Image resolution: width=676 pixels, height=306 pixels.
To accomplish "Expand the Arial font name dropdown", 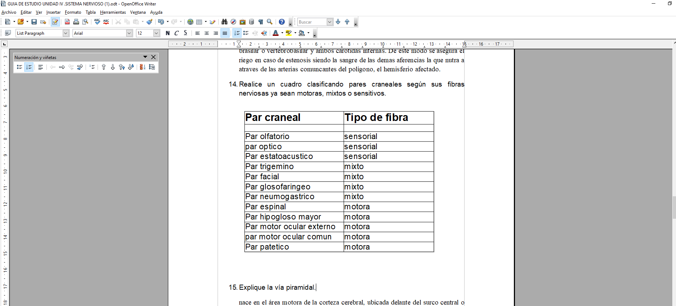I will click(129, 33).
